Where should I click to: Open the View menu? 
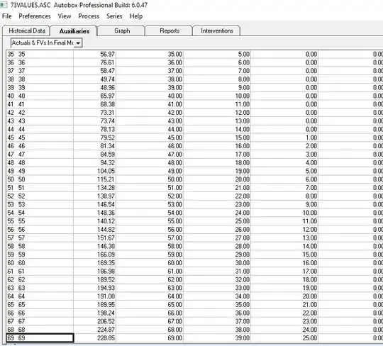pos(65,16)
